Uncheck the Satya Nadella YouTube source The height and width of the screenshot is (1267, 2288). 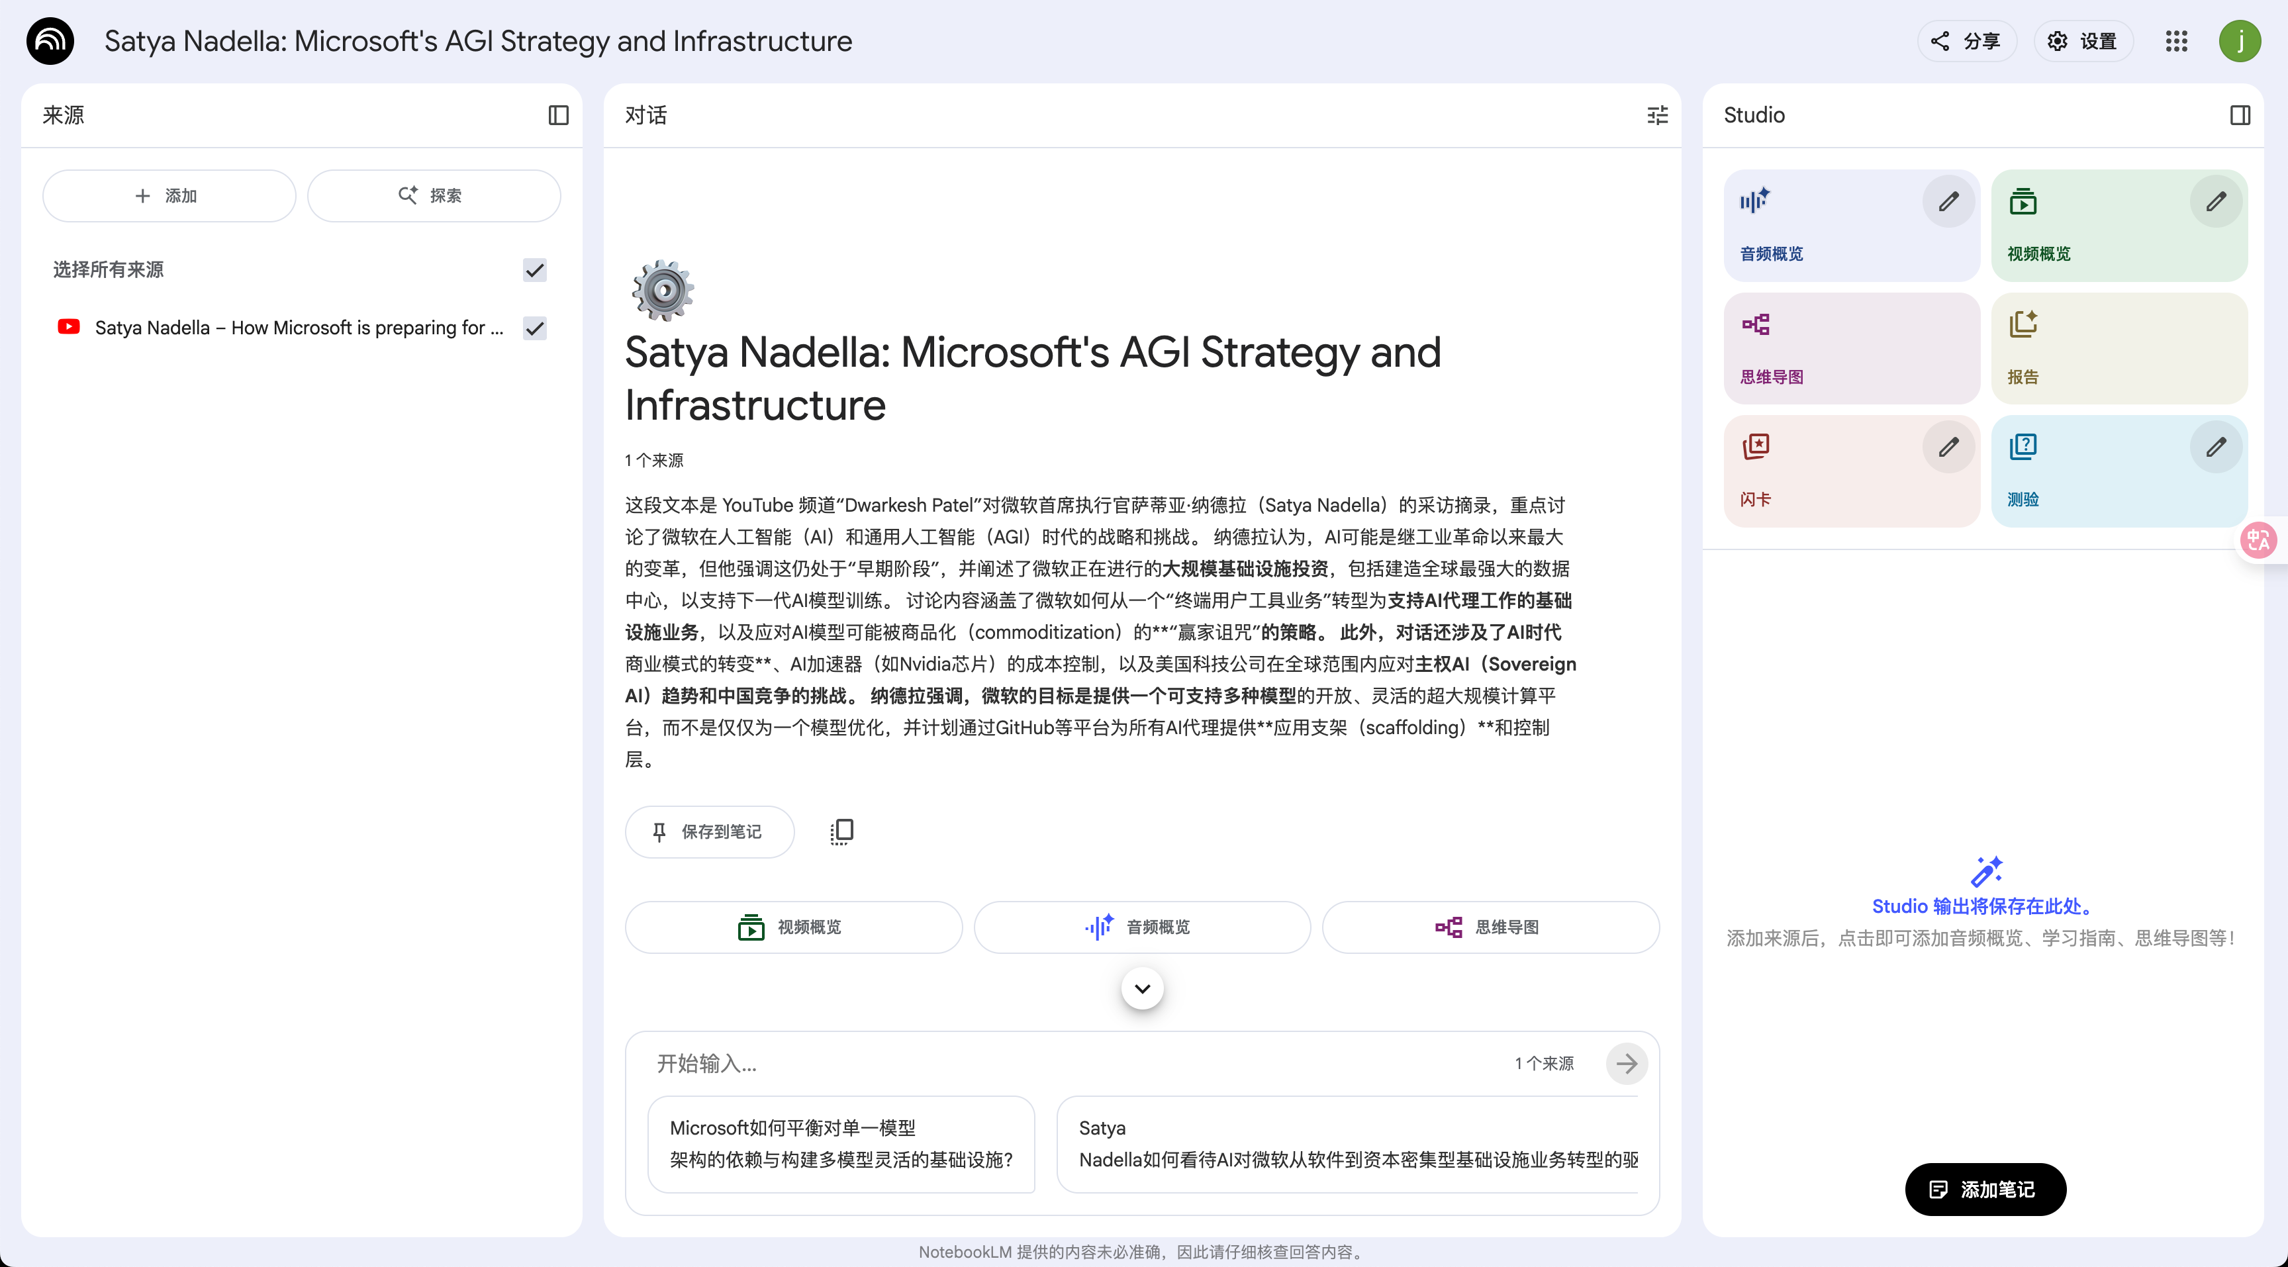[x=535, y=328]
